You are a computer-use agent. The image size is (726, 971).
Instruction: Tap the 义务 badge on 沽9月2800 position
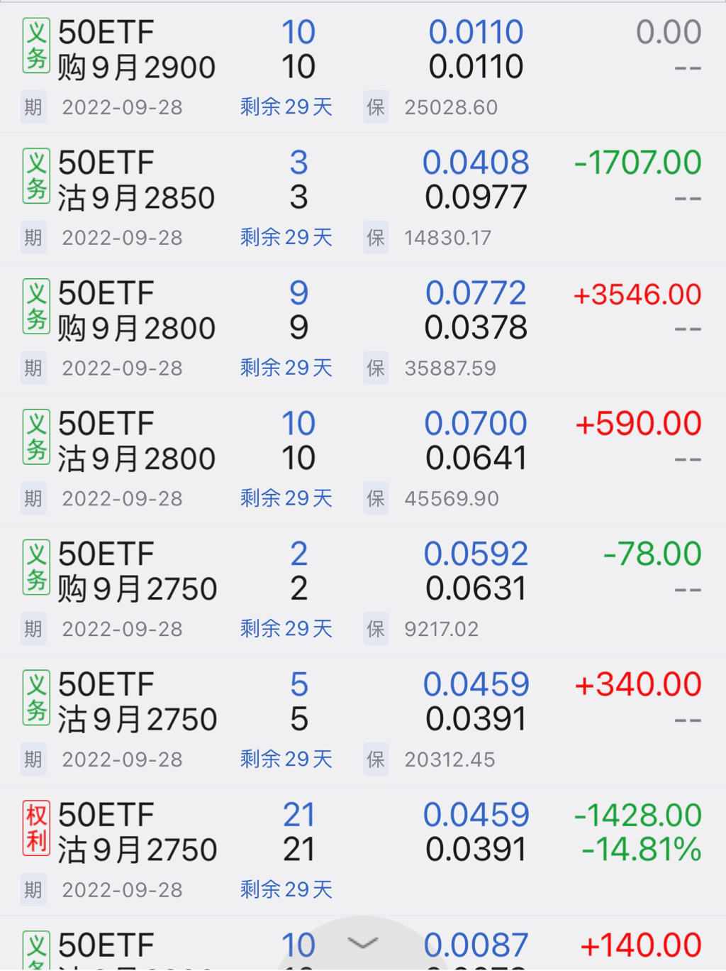click(36, 437)
